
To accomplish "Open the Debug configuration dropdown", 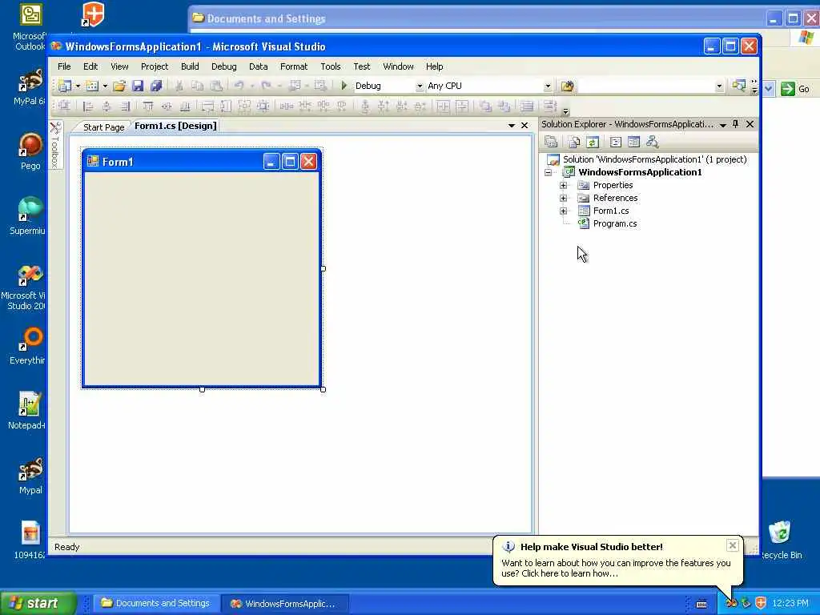I will coord(419,86).
